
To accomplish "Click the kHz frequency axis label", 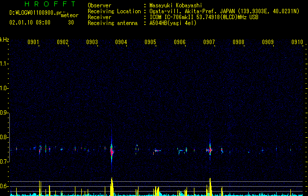I will click(x=4, y=40).
